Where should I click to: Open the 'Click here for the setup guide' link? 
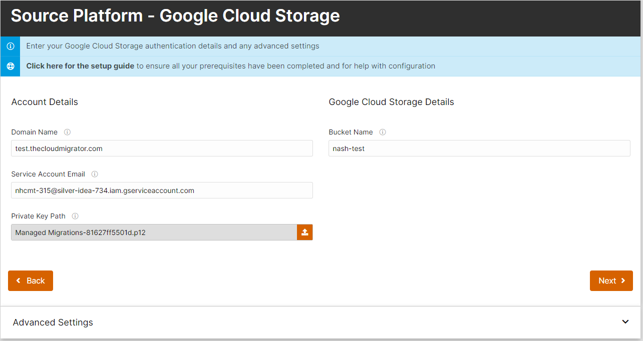(x=80, y=66)
